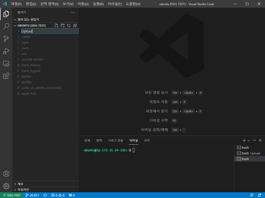
Task: Expand the 타임라인 section
Action: point(46,189)
